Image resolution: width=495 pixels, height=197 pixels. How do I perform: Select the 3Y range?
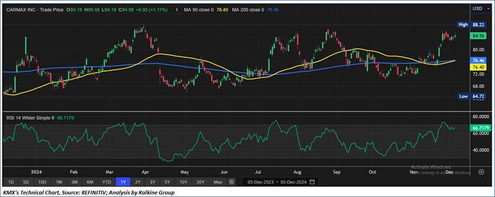152,182
